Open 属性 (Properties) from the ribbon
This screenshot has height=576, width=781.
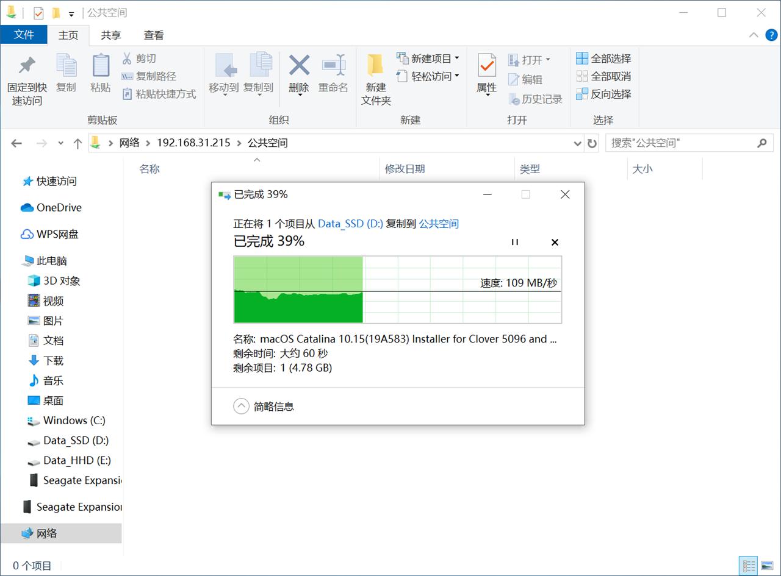(485, 73)
